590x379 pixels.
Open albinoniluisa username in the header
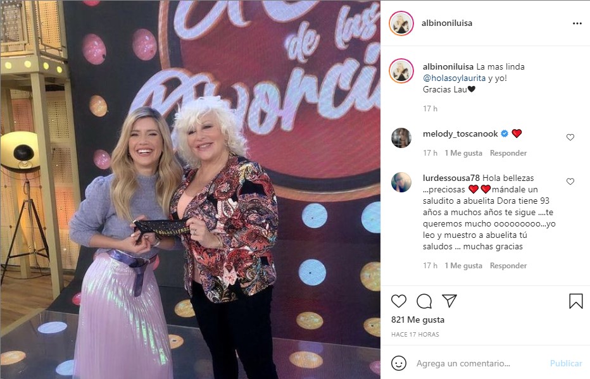[447, 23]
